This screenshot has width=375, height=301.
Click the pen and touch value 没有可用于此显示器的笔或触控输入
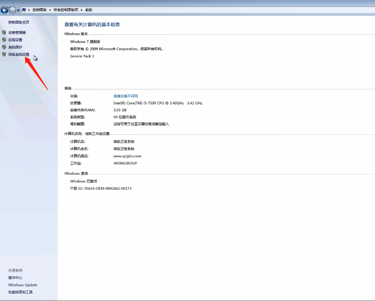pos(141,124)
